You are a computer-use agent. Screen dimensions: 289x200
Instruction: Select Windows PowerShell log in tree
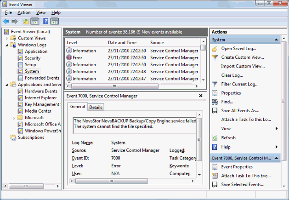43,131
